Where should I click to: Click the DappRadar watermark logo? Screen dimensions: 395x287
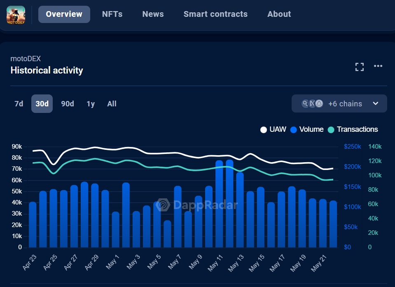coord(163,204)
